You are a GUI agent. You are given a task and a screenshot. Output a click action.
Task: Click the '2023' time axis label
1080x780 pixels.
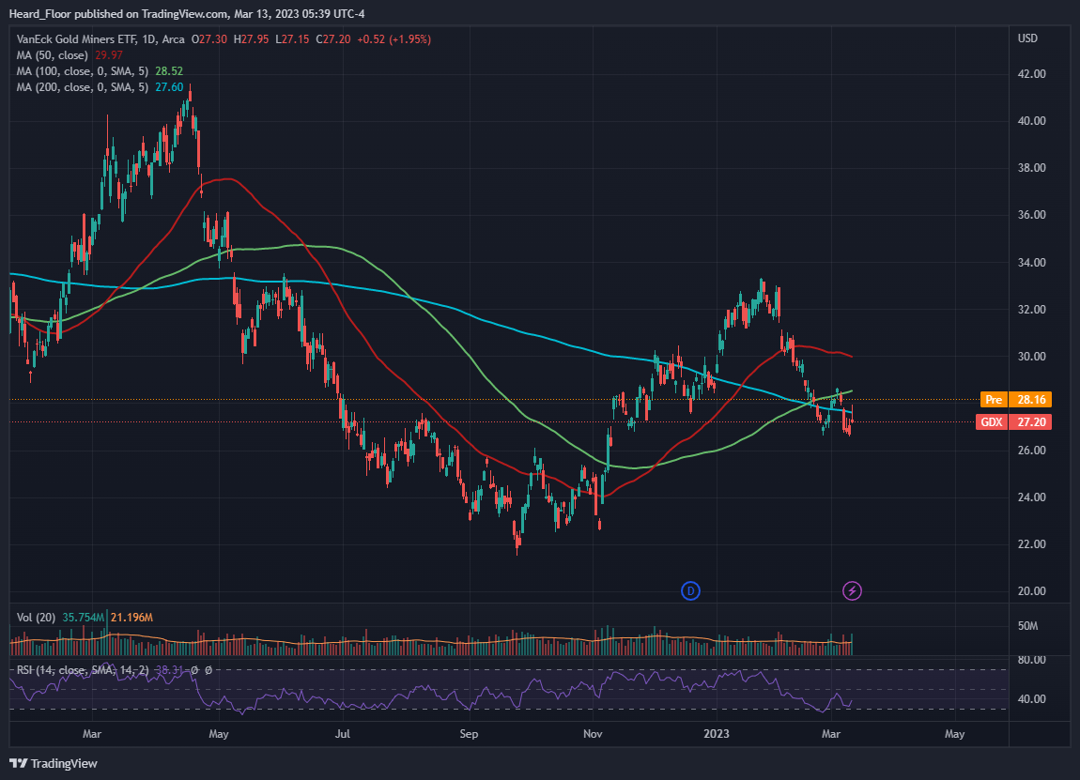[x=717, y=734]
